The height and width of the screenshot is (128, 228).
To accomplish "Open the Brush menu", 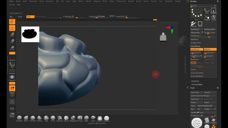I will pyautogui.click(x=18, y=1).
